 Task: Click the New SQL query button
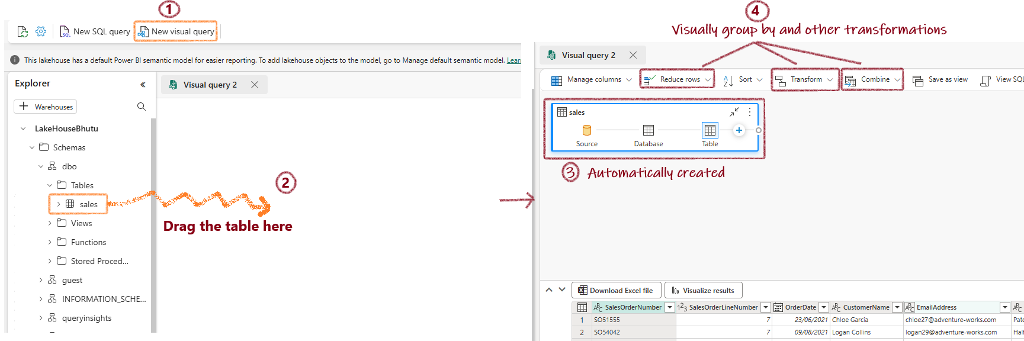(95, 31)
